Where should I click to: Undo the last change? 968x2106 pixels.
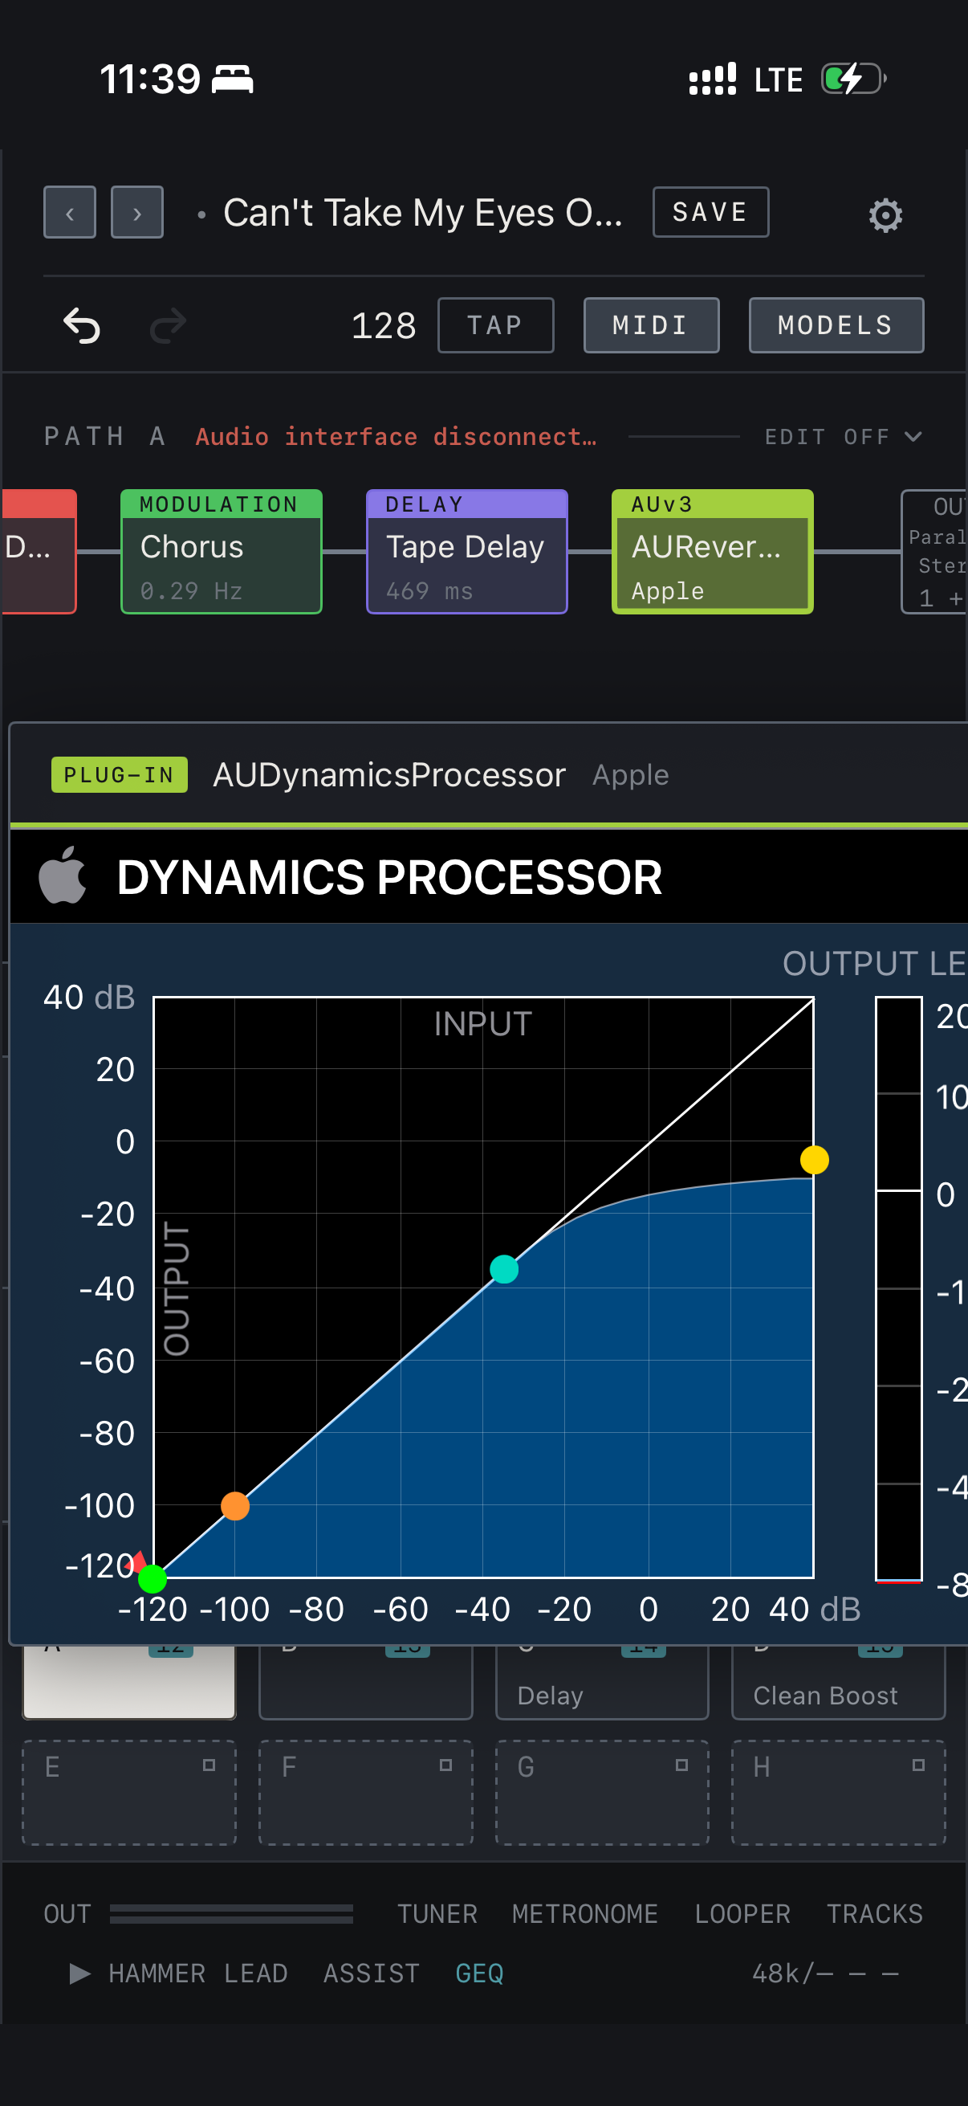(x=82, y=325)
